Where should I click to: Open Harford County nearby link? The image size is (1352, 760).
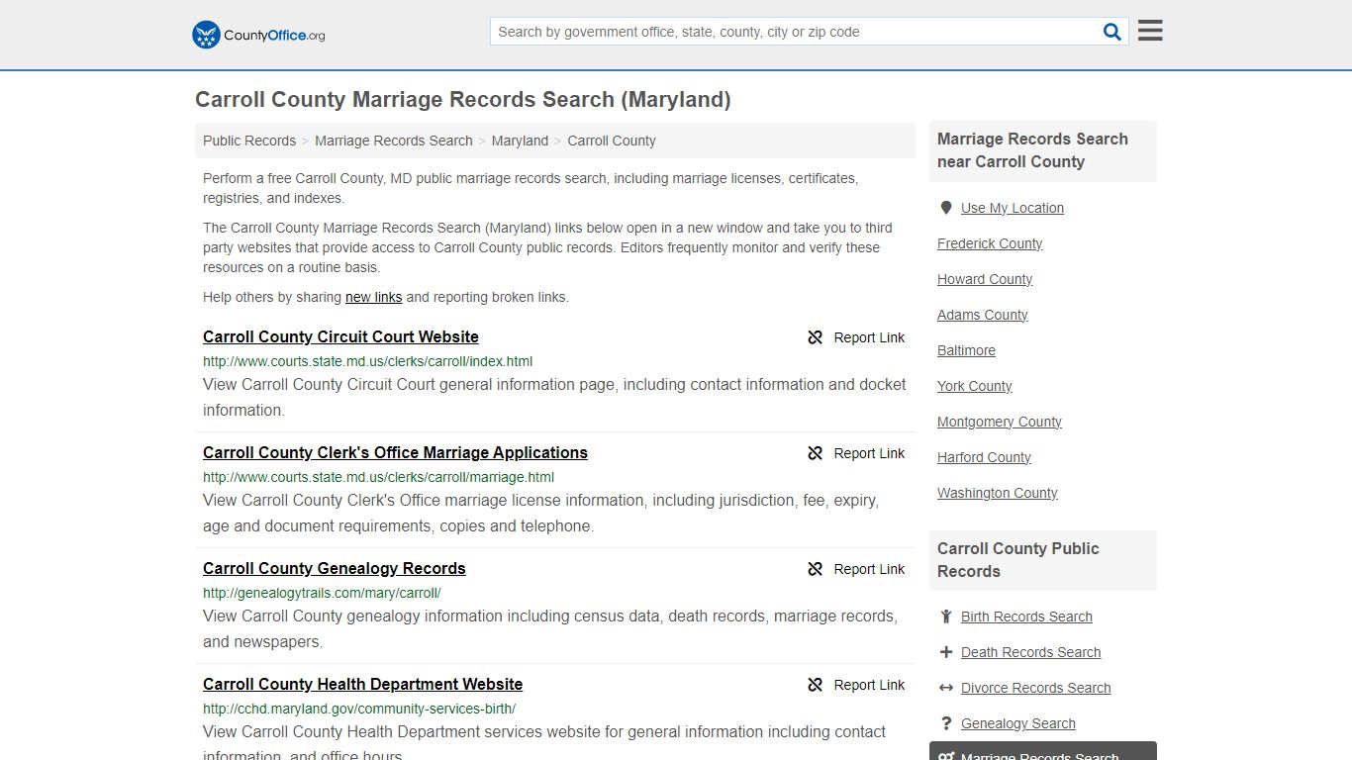click(984, 457)
